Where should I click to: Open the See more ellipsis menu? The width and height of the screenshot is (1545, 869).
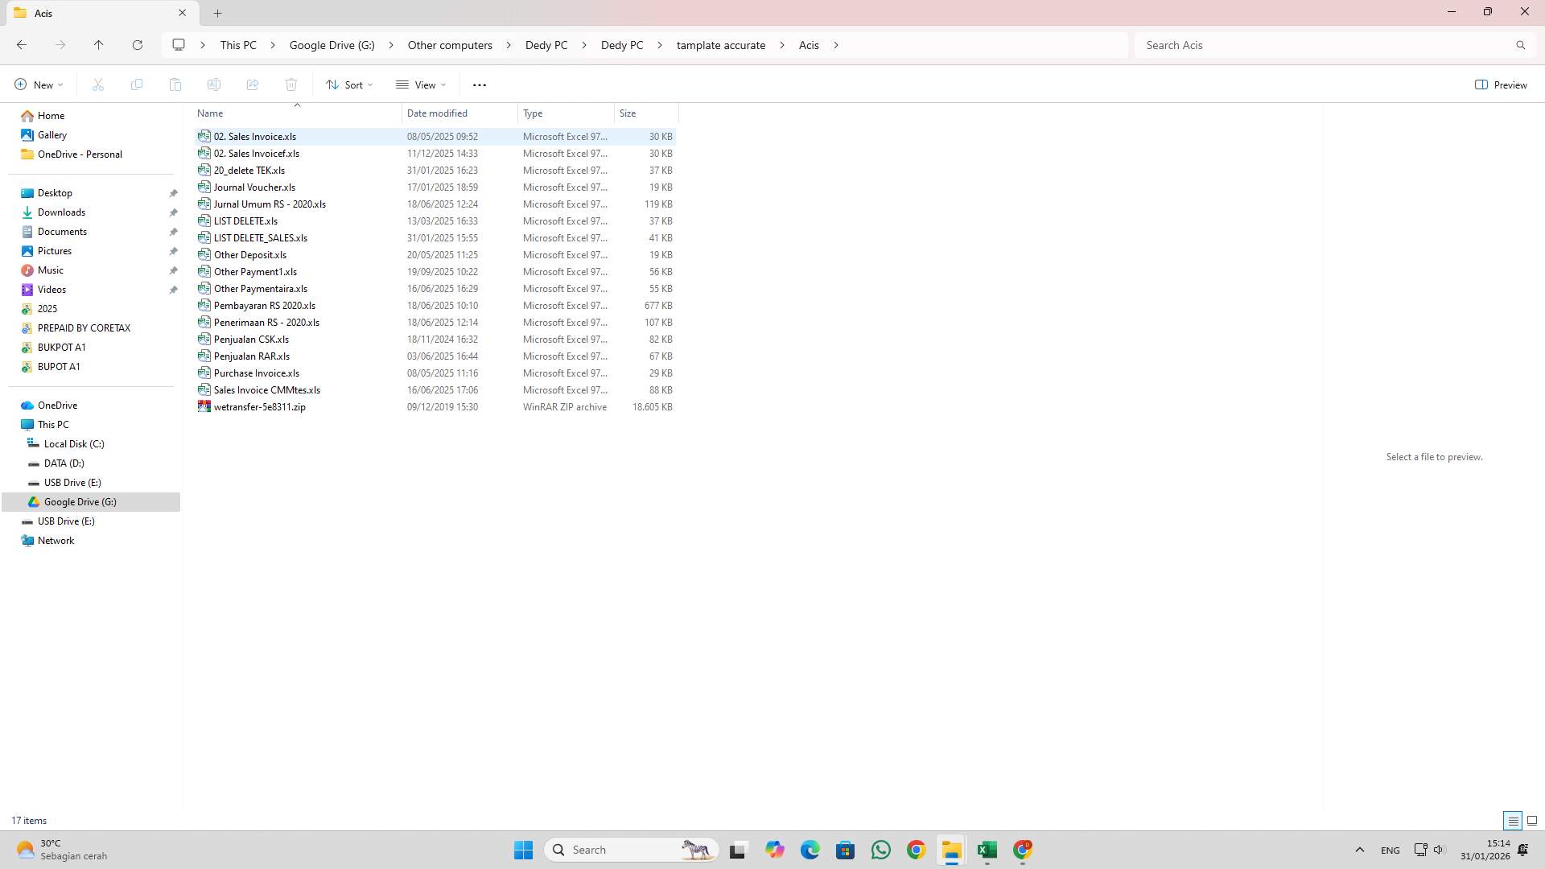click(x=480, y=84)
